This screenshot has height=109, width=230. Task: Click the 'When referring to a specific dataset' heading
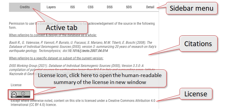pos(56,58)
